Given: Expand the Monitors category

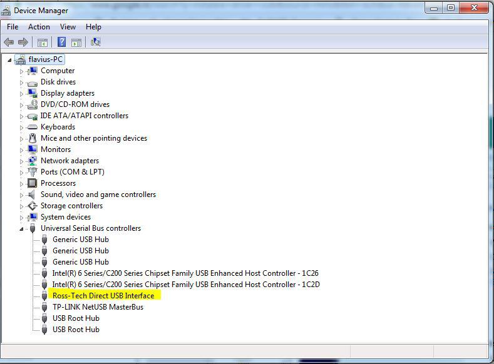Looking at the screenshot, I should pyautogui.click(x=21, y=150).
